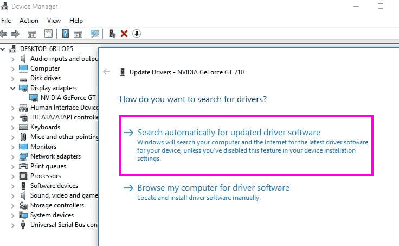Minimize the Device Manager window
This screenshot has width=399, height=246.
pos(356,6)
